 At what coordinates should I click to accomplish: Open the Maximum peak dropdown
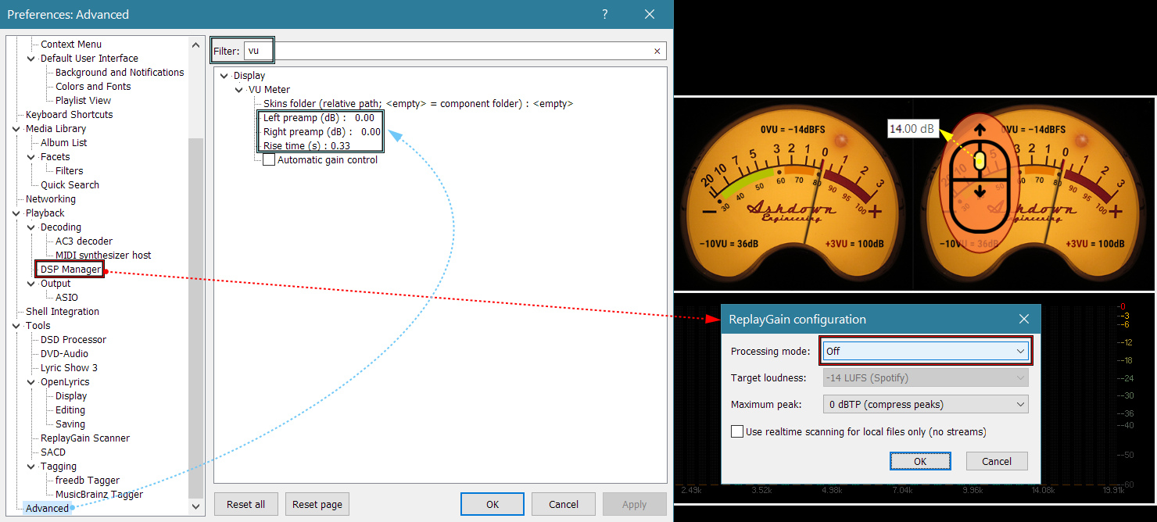point(926,404)
